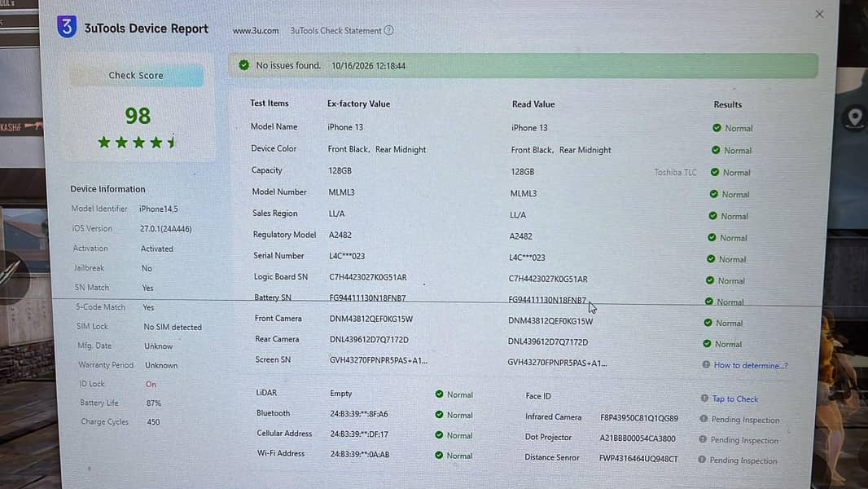
Task: Select the report timestamp 10/16/2026 12:18:44
Action: tap(369, 66)
